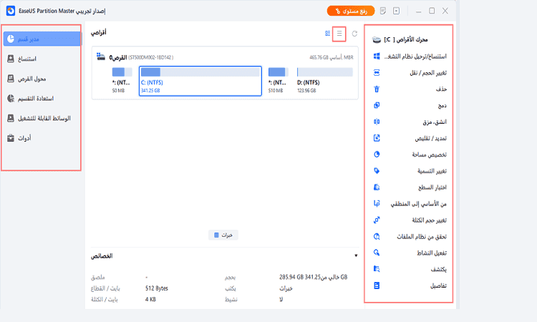537x322 pixels.
Task: Choose تخصيص مساحة allocate space operation
Action: tap(410, 155)
